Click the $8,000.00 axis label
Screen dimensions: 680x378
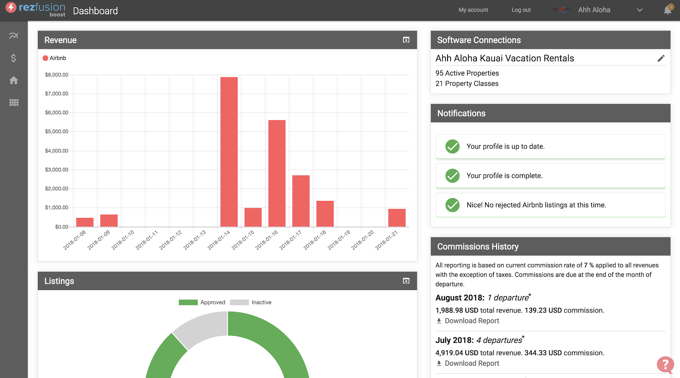pyautogui.click(x=57, y=75)
